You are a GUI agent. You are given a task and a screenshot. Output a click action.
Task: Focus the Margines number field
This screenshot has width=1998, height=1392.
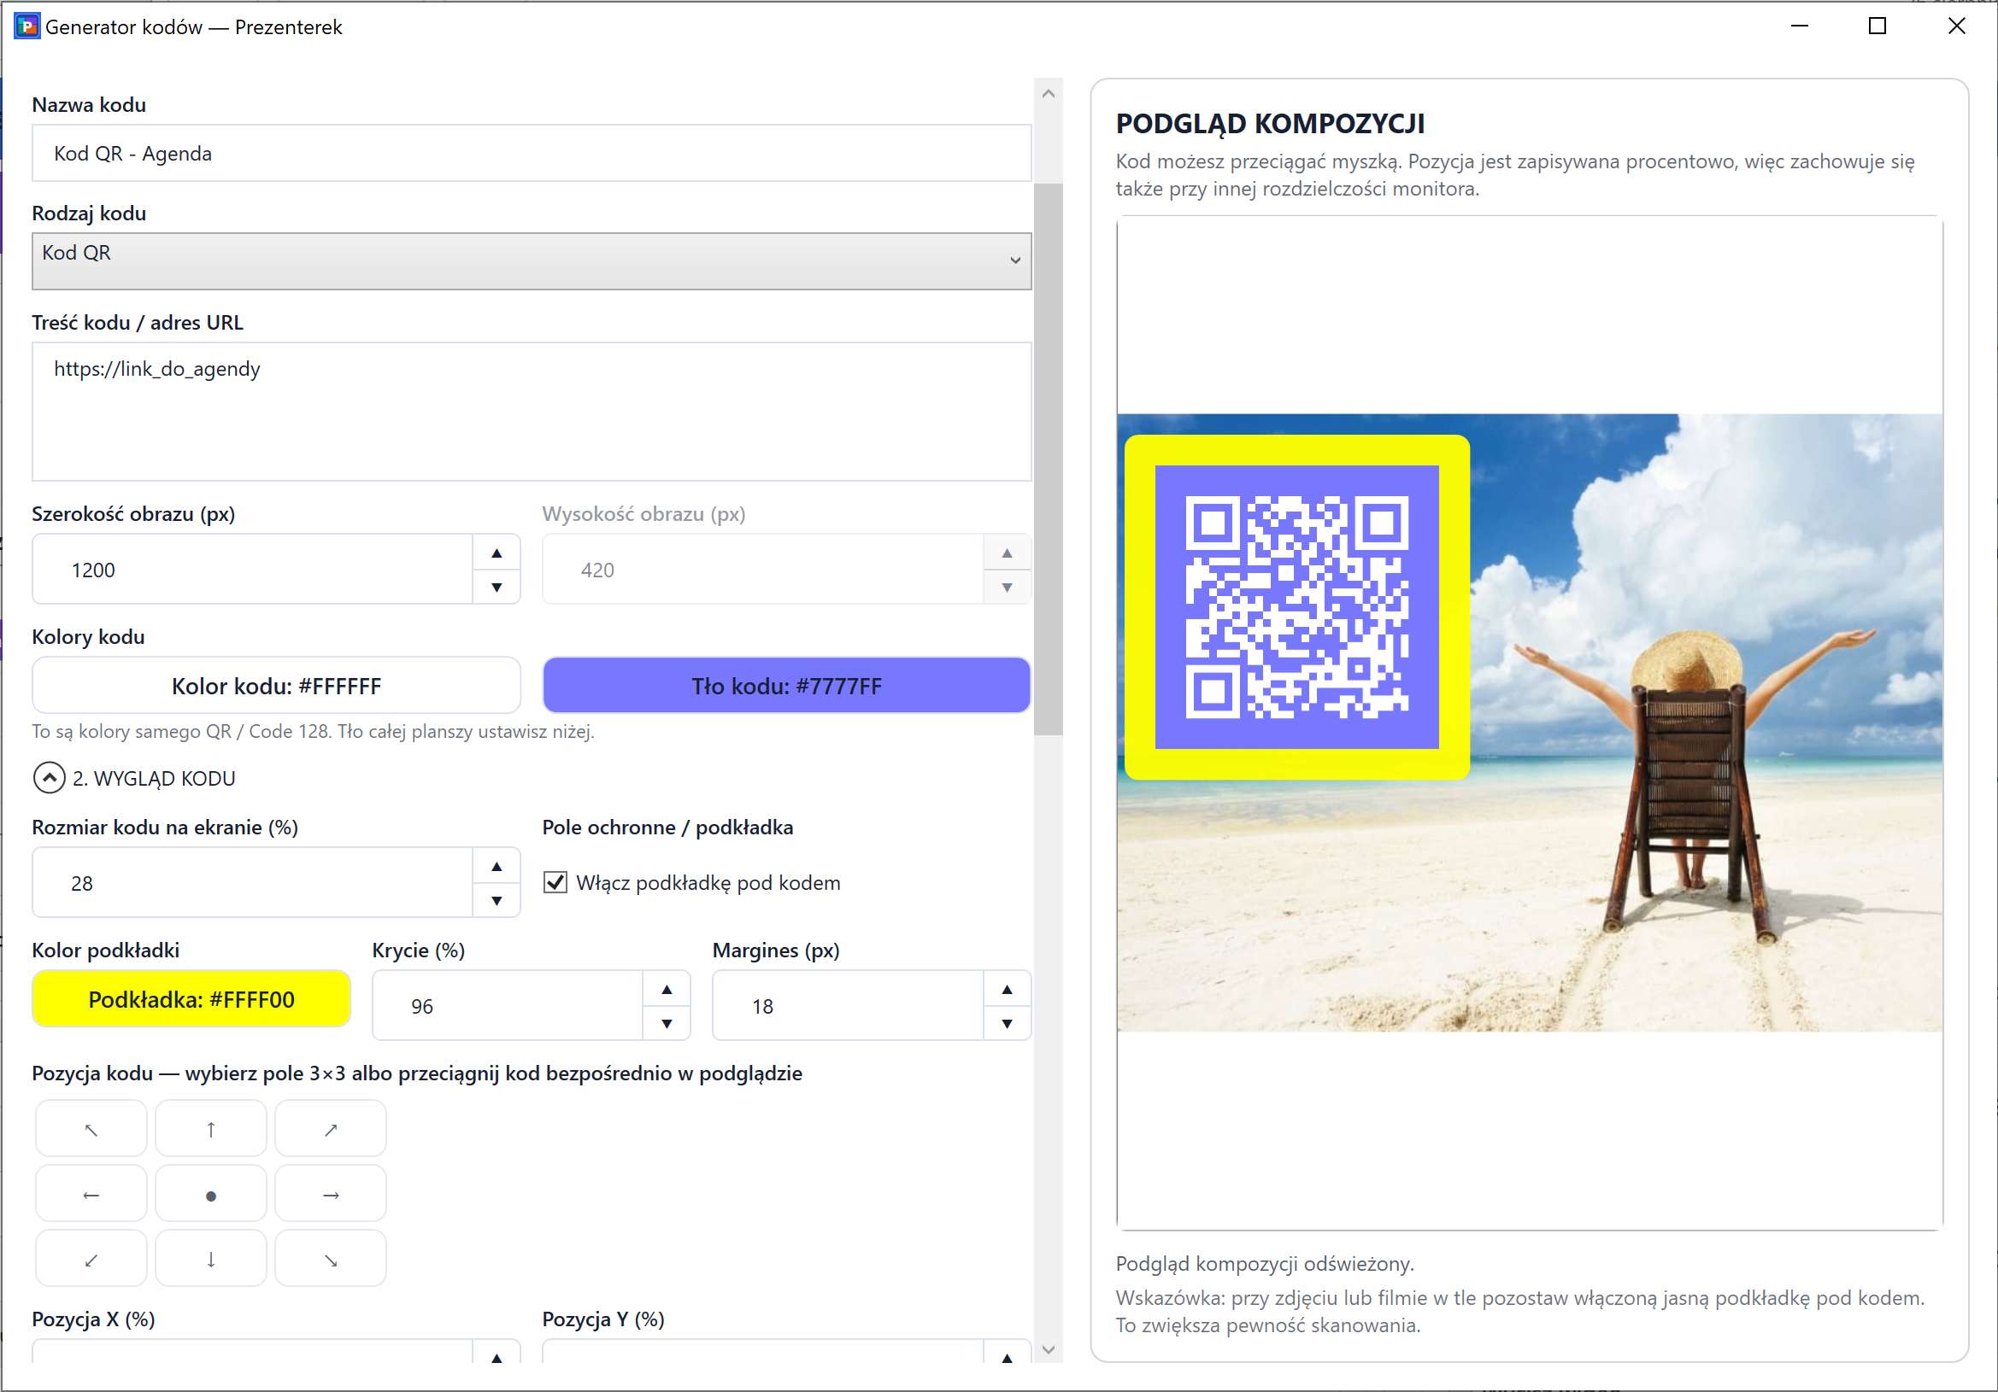point(849,1006)
